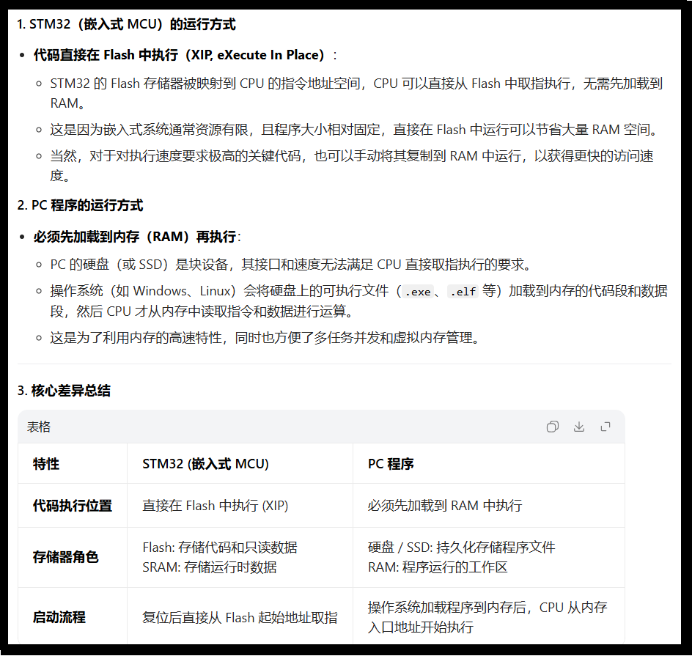Click heading 3. 核心差异总结

coord(64,391)
